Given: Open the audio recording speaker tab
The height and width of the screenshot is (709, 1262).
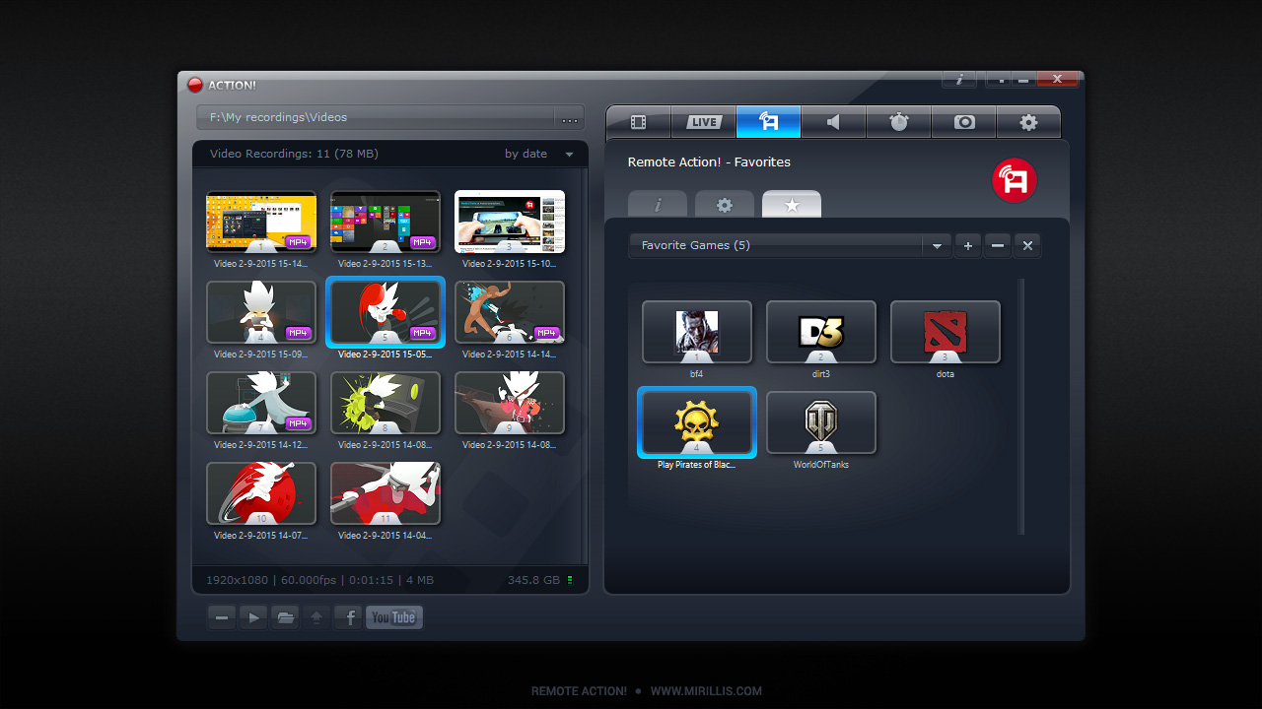Looking at the screenshot, I should point(833,122).
